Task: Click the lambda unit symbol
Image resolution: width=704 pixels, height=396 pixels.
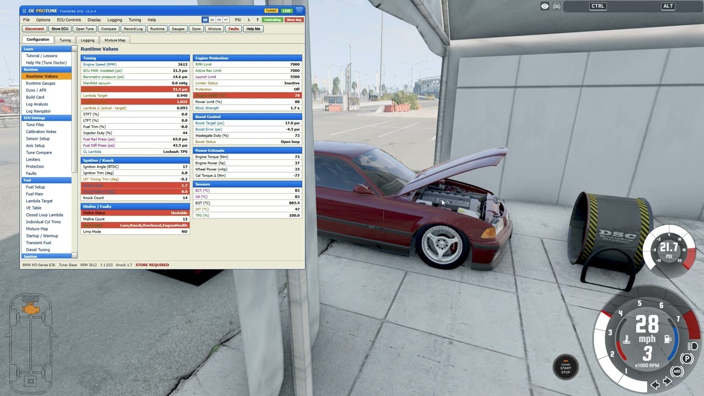Action: [249, 20]
